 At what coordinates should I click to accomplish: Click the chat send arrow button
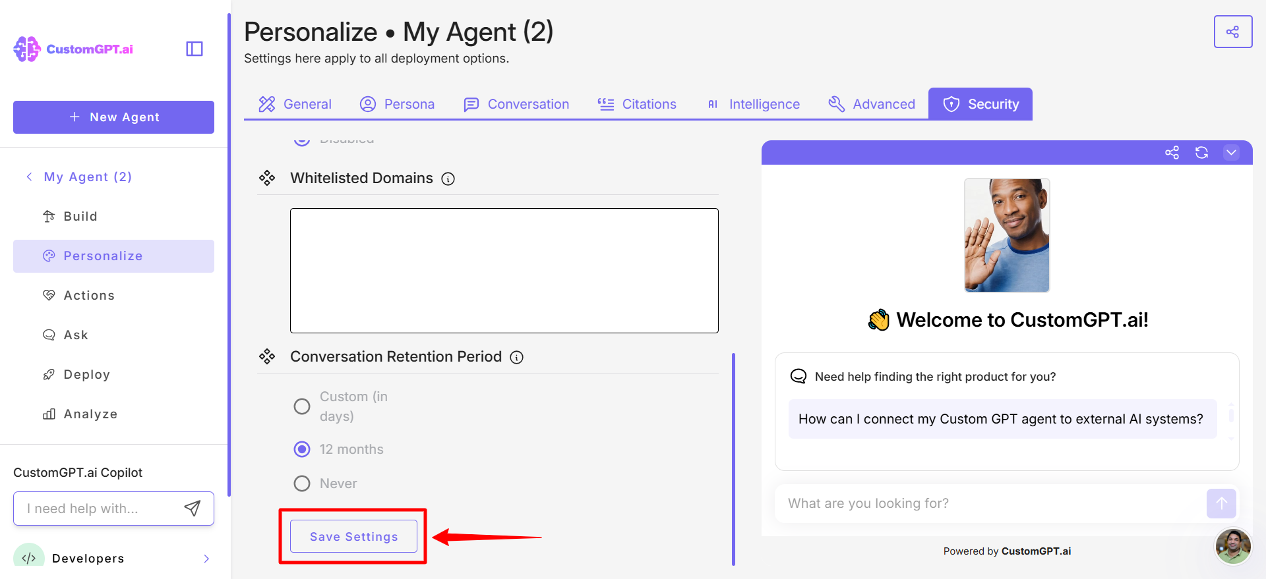(x=1221, y=503)
